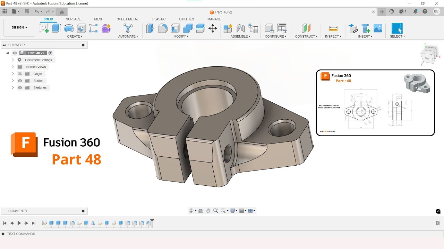Open the DESIGN workspace dropdown
Viewport: 444px width, 249px height.
[19, 28]
